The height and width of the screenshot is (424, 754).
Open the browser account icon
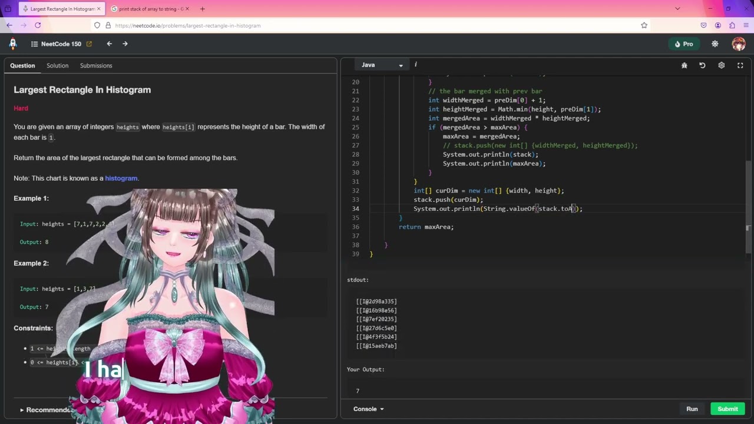[x=717, y=25]
